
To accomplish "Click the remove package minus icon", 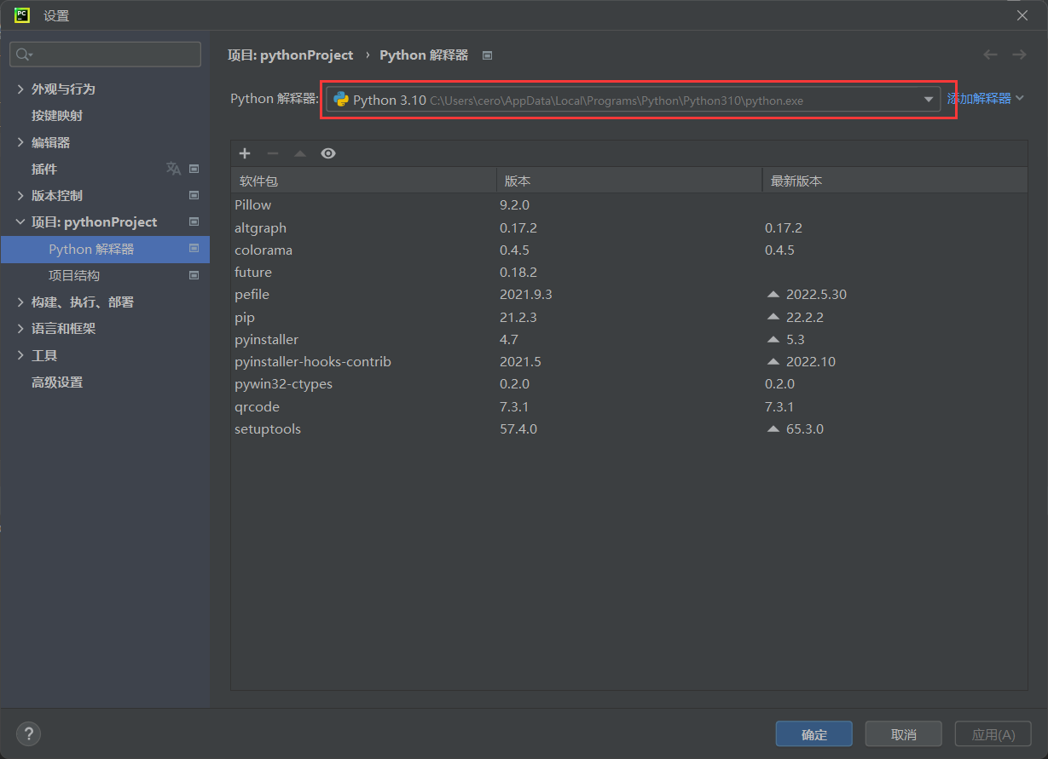I will tap(273, 153).
